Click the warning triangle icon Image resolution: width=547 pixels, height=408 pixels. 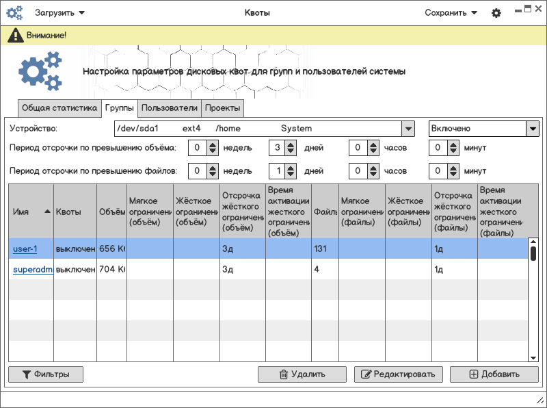15,36
